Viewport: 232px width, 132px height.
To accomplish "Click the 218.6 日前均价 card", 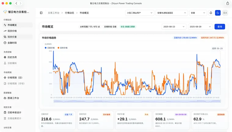I will pos(57,120).
